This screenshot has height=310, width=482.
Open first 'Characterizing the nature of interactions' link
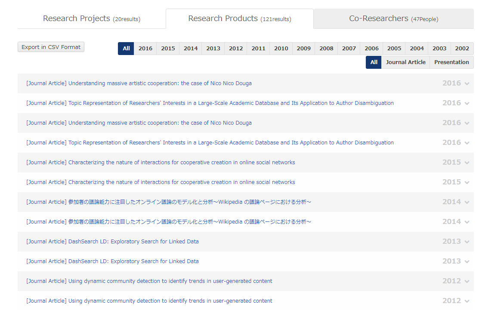(161, 163)
